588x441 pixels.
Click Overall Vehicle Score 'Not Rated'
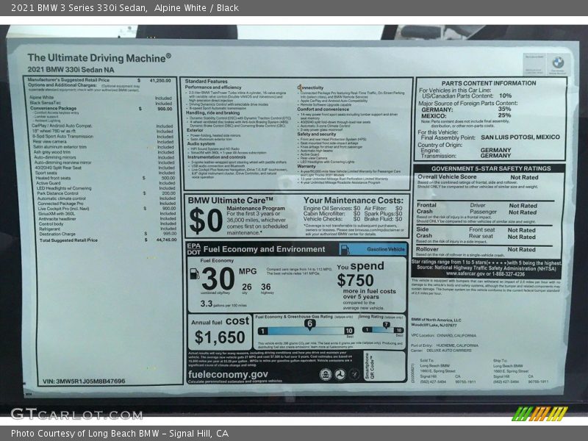pyautogui.click(x=524, y=177)
